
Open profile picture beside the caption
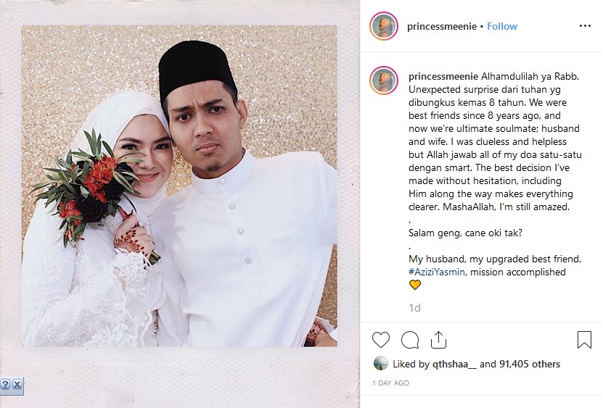coord(383,80)
